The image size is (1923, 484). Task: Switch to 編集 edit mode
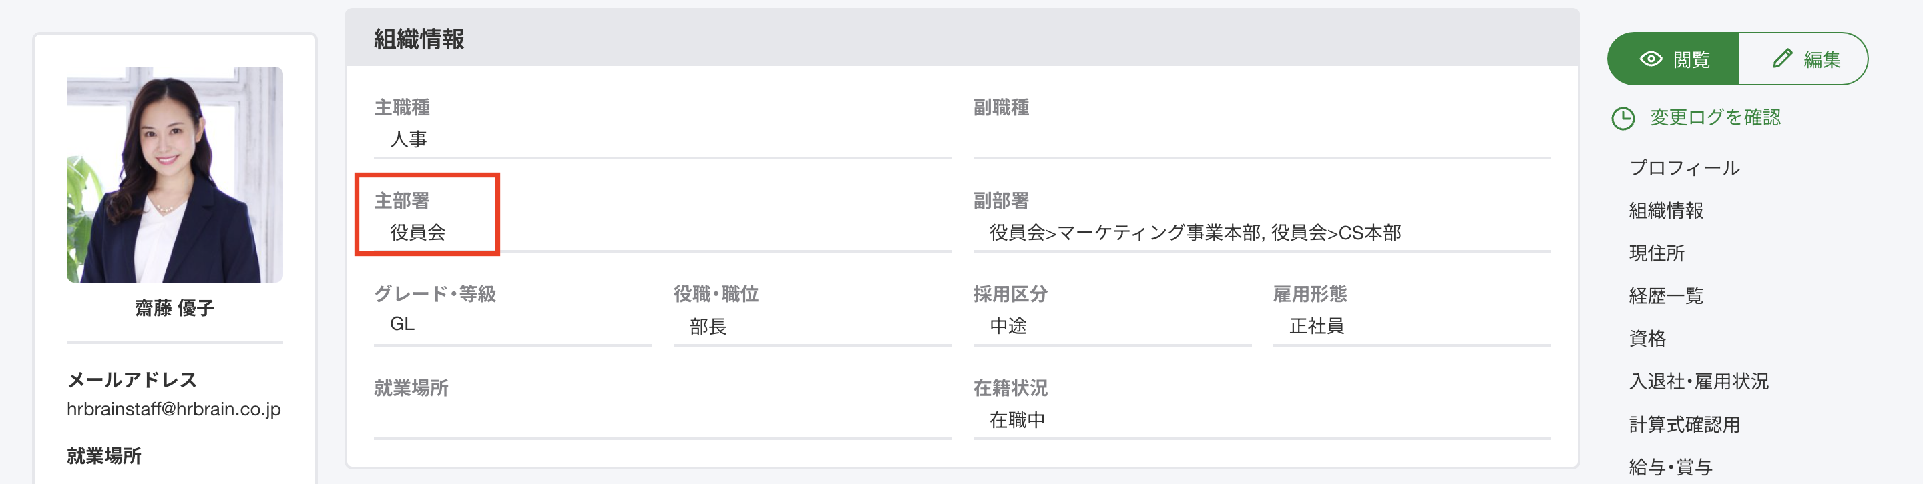point(1803,59)
